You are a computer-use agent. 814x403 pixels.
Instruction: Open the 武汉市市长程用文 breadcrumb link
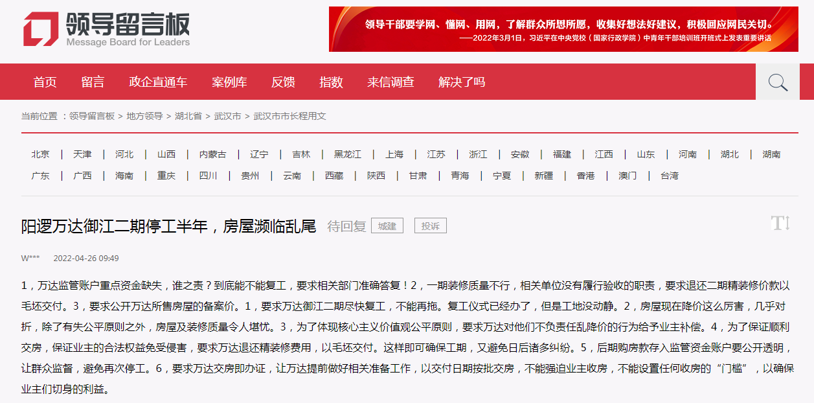289,116
